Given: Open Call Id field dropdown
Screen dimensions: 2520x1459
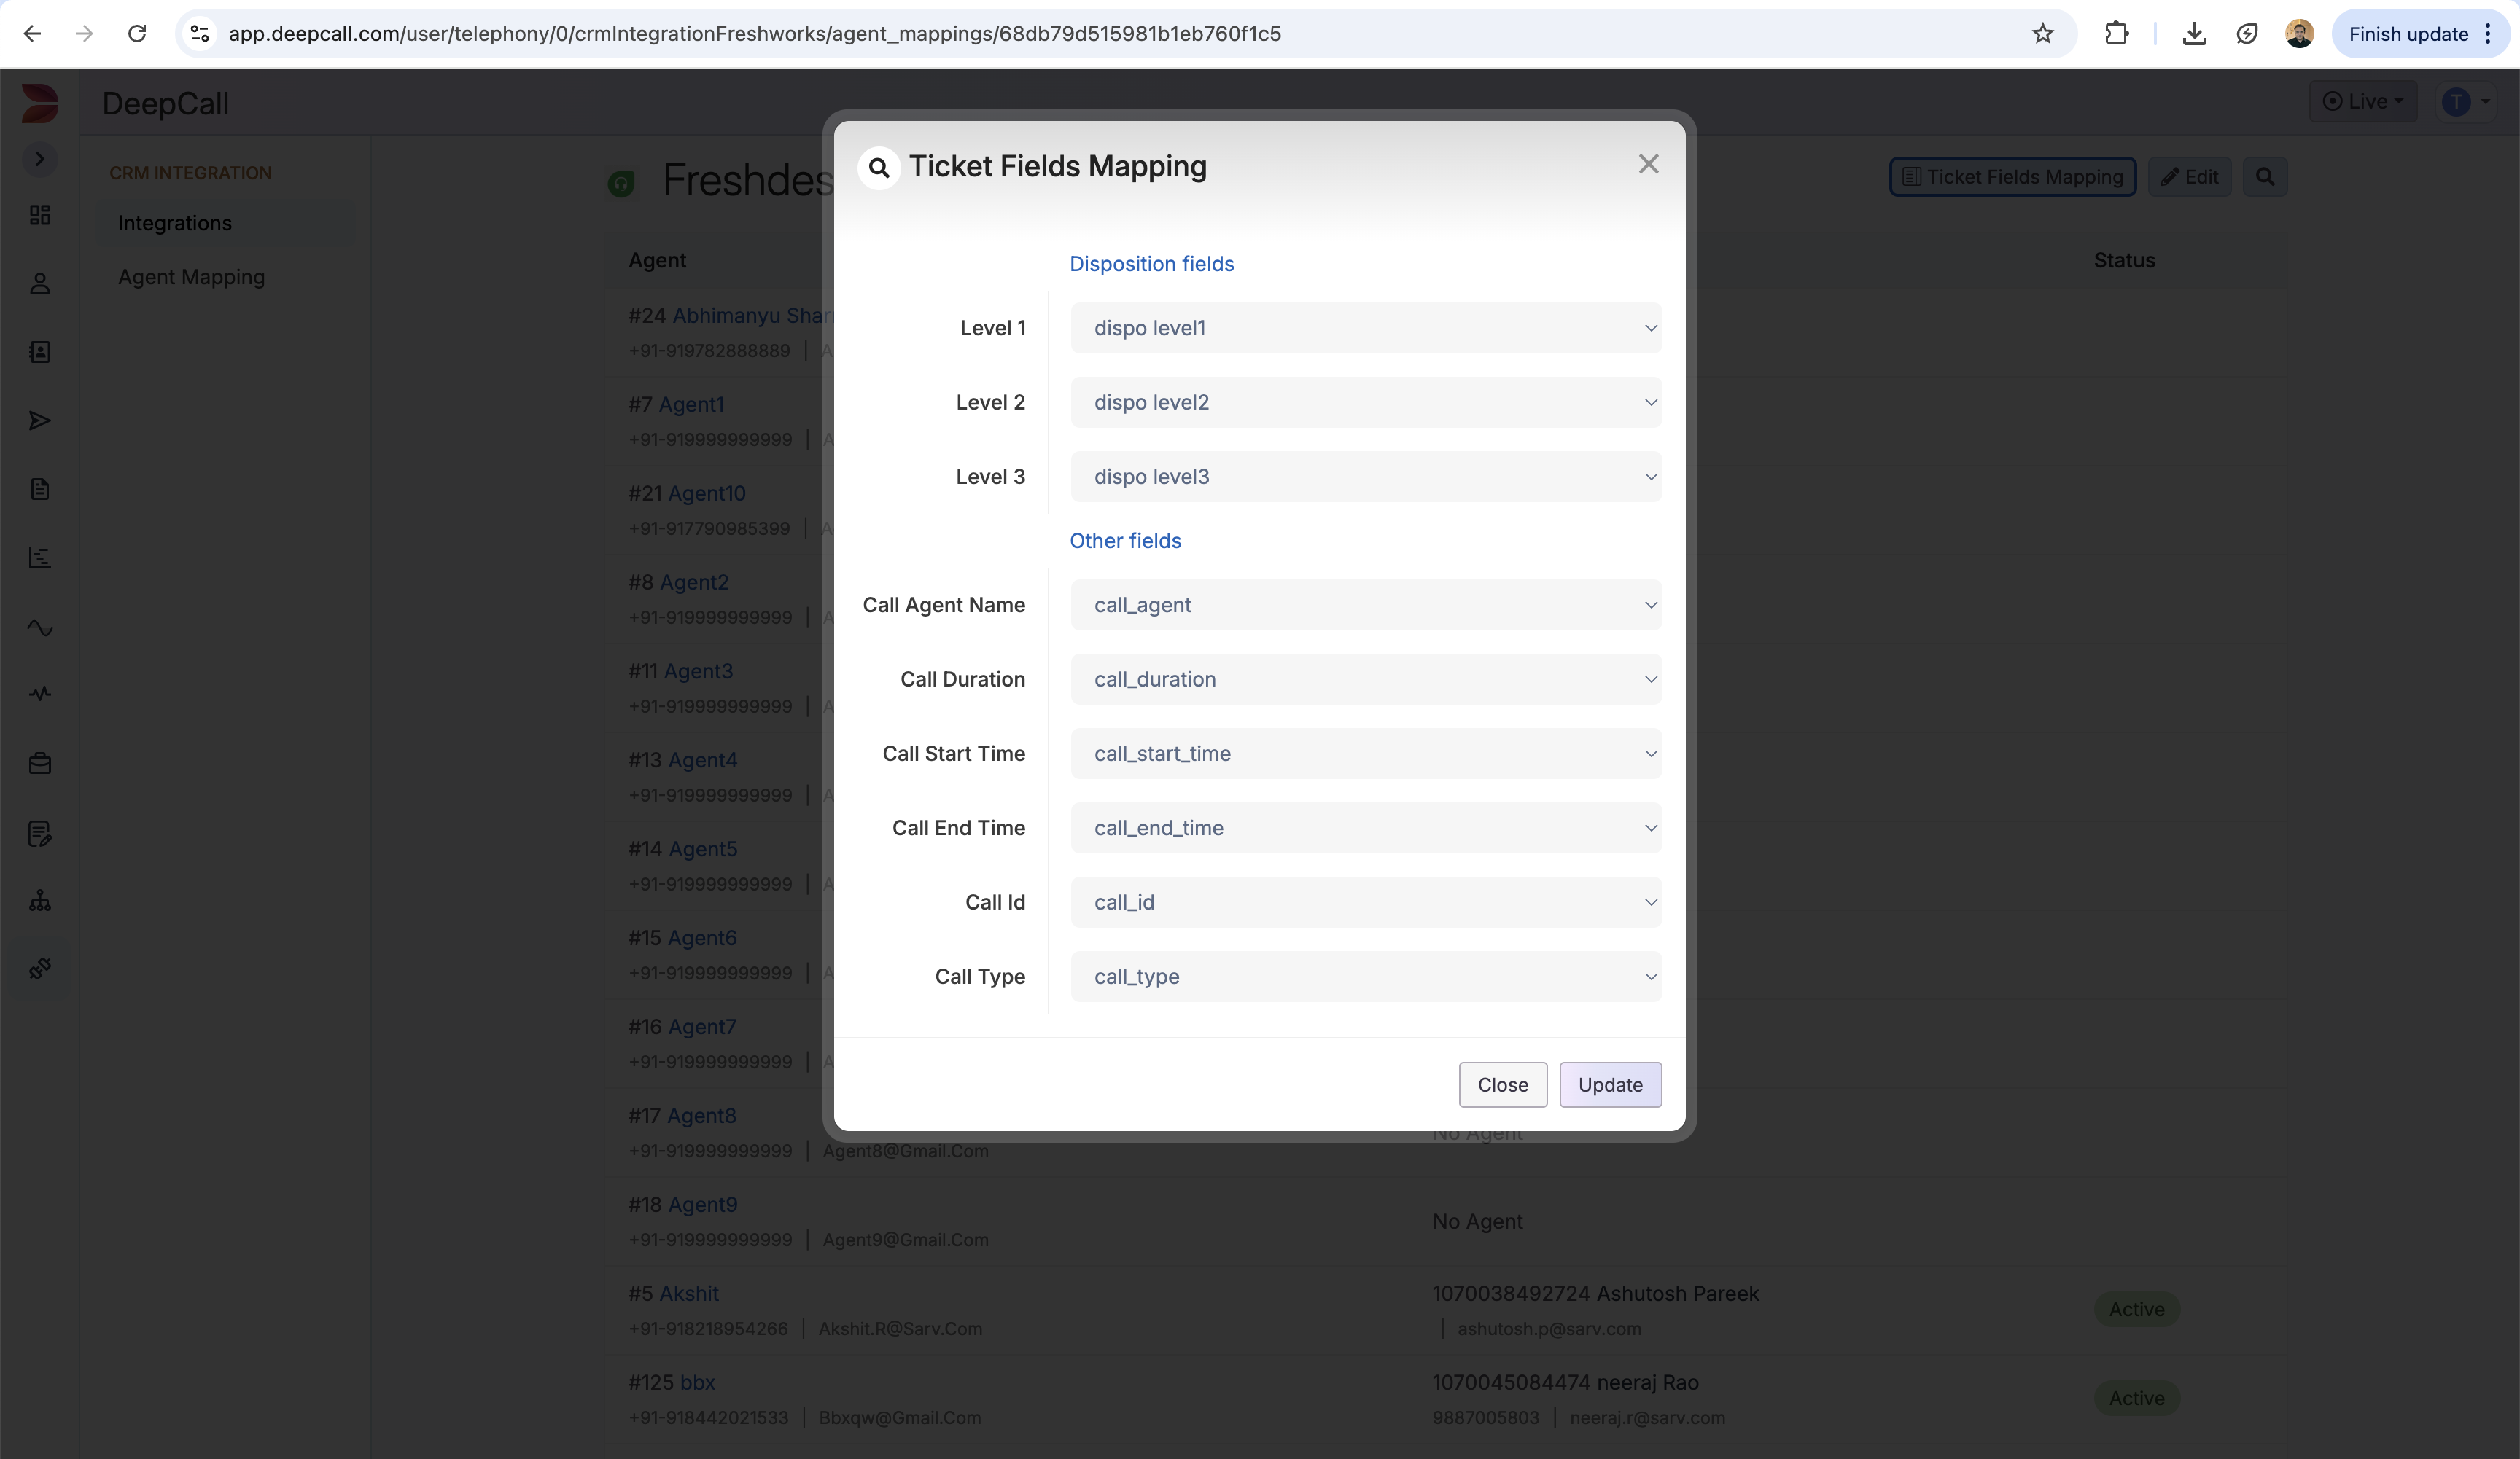Looking at the screenshot, I should [x=1365, y=902].
